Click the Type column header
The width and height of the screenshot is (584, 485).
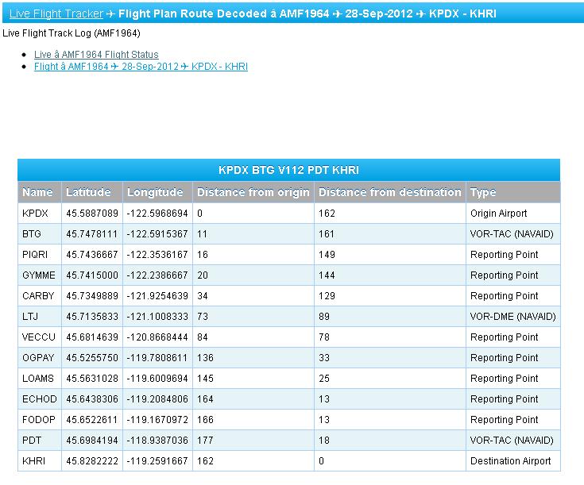click(483, 192)
